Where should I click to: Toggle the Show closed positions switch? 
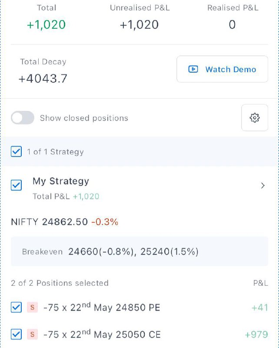[23, 117]
